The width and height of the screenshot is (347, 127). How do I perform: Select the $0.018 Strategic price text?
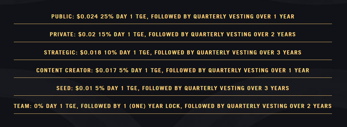pos(89,52)
